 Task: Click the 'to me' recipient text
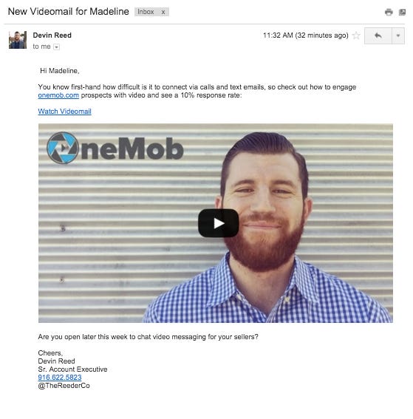point(41,47)
